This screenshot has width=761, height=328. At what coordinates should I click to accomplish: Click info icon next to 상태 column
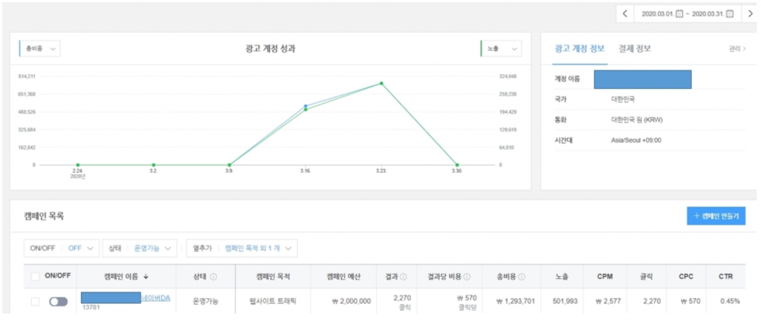pyautogui.click(x=213, y=277)
